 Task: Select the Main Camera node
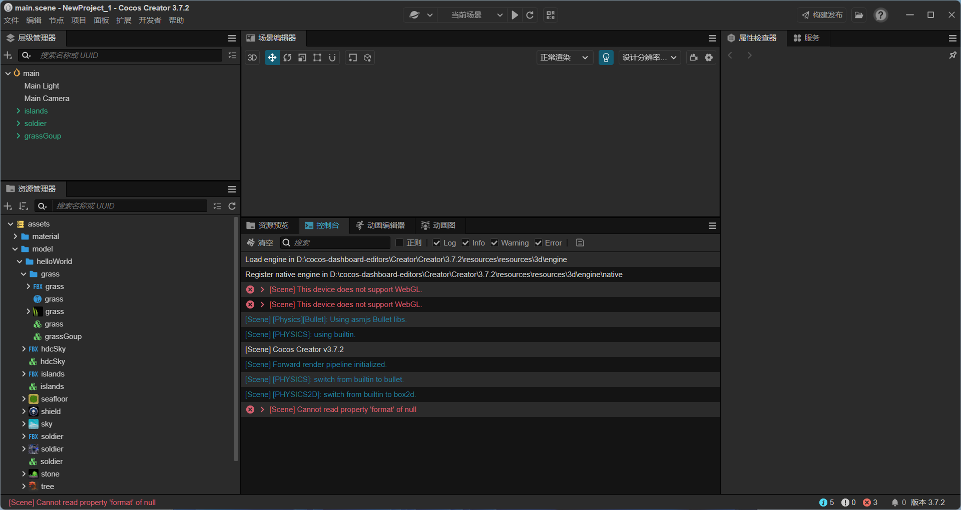(47, 98)
